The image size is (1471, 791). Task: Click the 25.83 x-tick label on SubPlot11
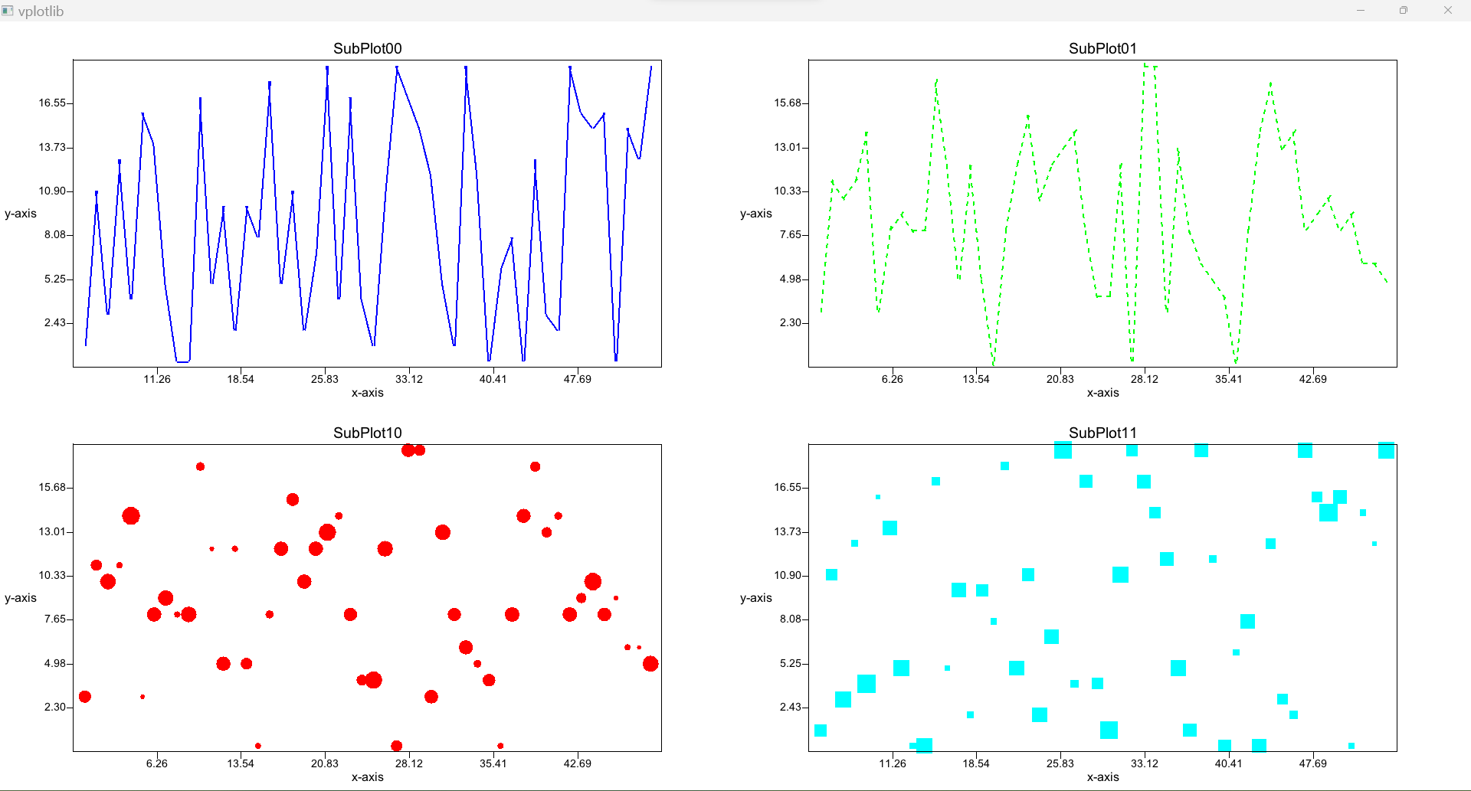pyautogui.click(x=1060, y=763)
